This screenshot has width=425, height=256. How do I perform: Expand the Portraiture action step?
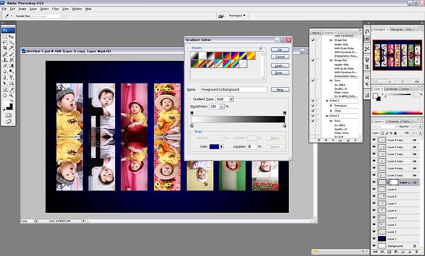(x=331, y=106)
